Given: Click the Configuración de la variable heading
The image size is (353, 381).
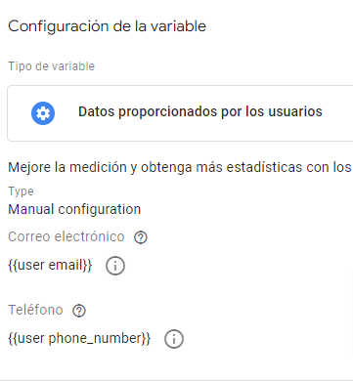Looking at the screenshot, I should [x=107, y=26].
